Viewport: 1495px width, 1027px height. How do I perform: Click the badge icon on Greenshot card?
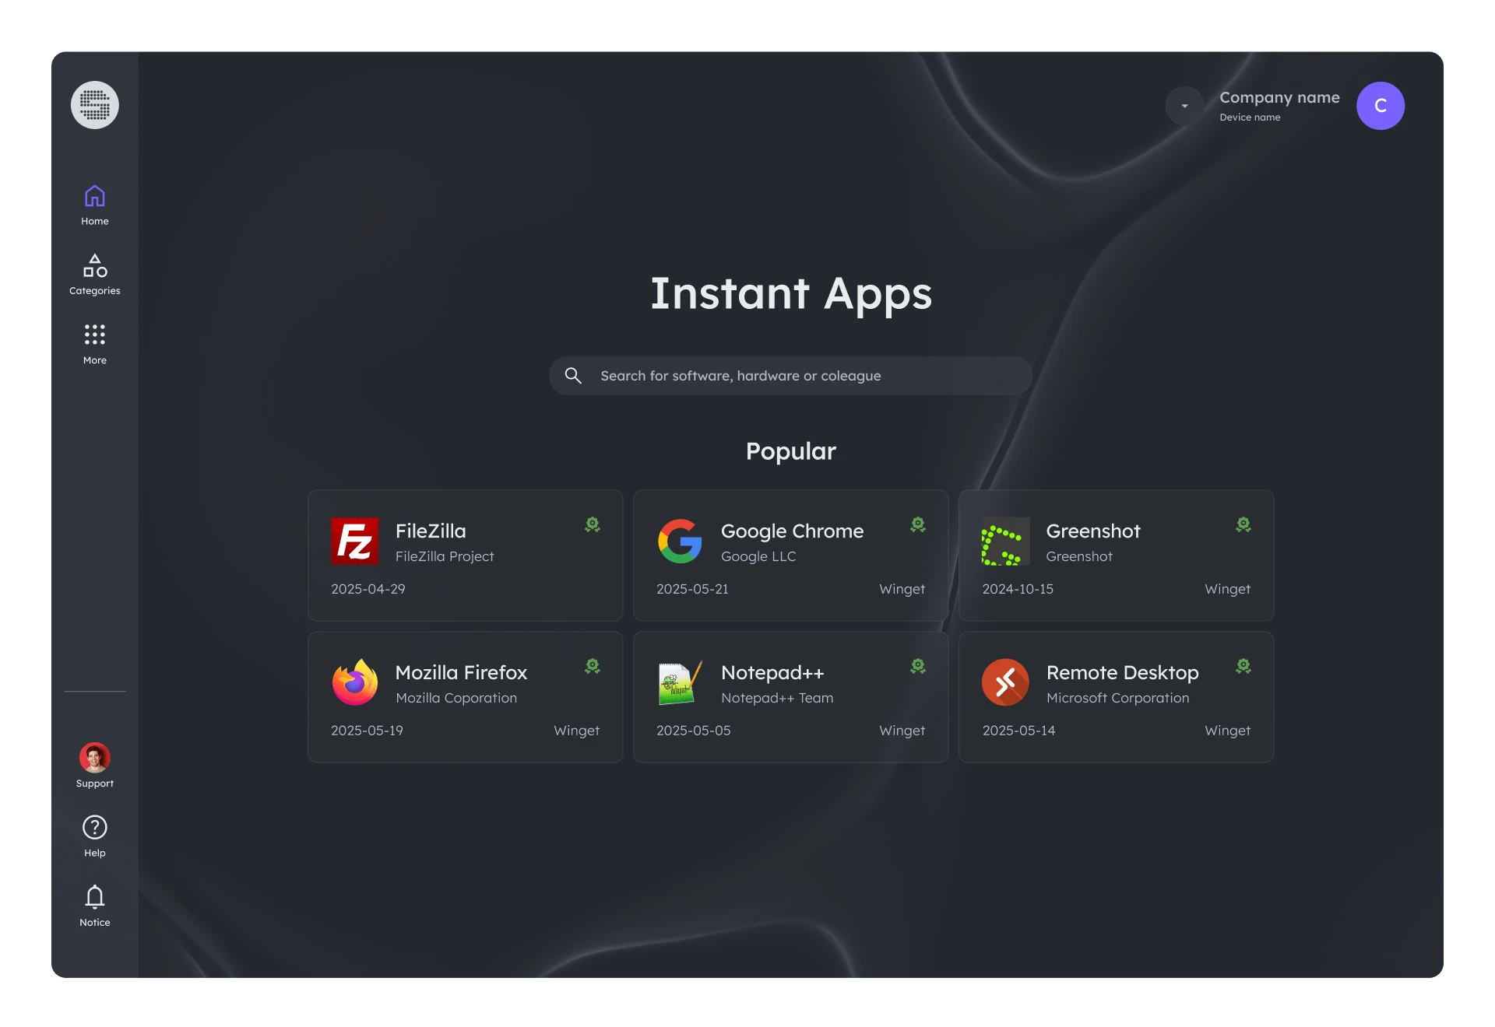click(1243, 525)
